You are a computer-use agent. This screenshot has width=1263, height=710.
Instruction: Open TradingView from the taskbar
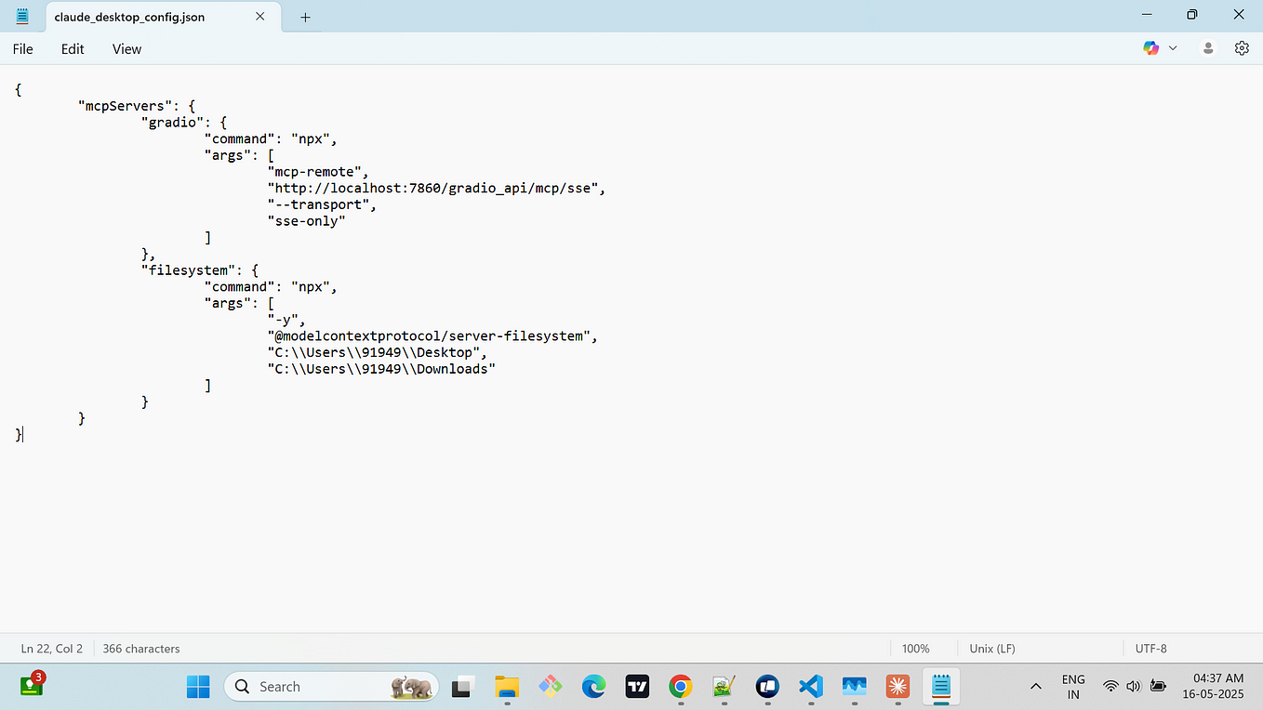(x=637, y=687)
